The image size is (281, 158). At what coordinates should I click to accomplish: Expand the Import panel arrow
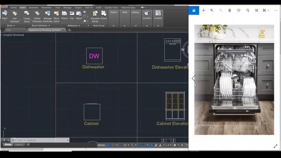click(113, 26)
